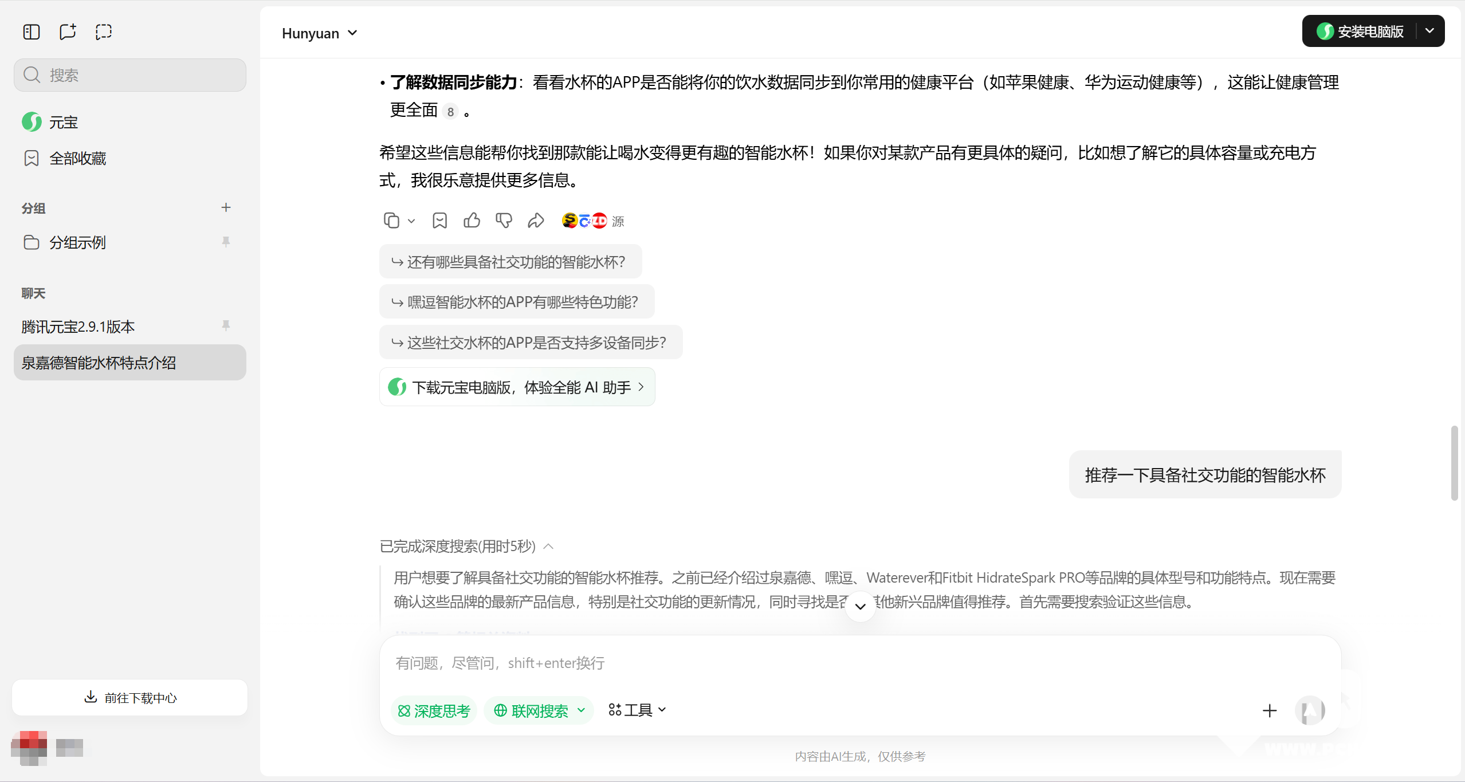Click 前往下载中心 button
Image resolution: width=1465 pixels, height=782 pixels.
tap(129, 697)
